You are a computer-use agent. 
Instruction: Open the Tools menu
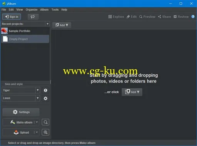(55, 10)
